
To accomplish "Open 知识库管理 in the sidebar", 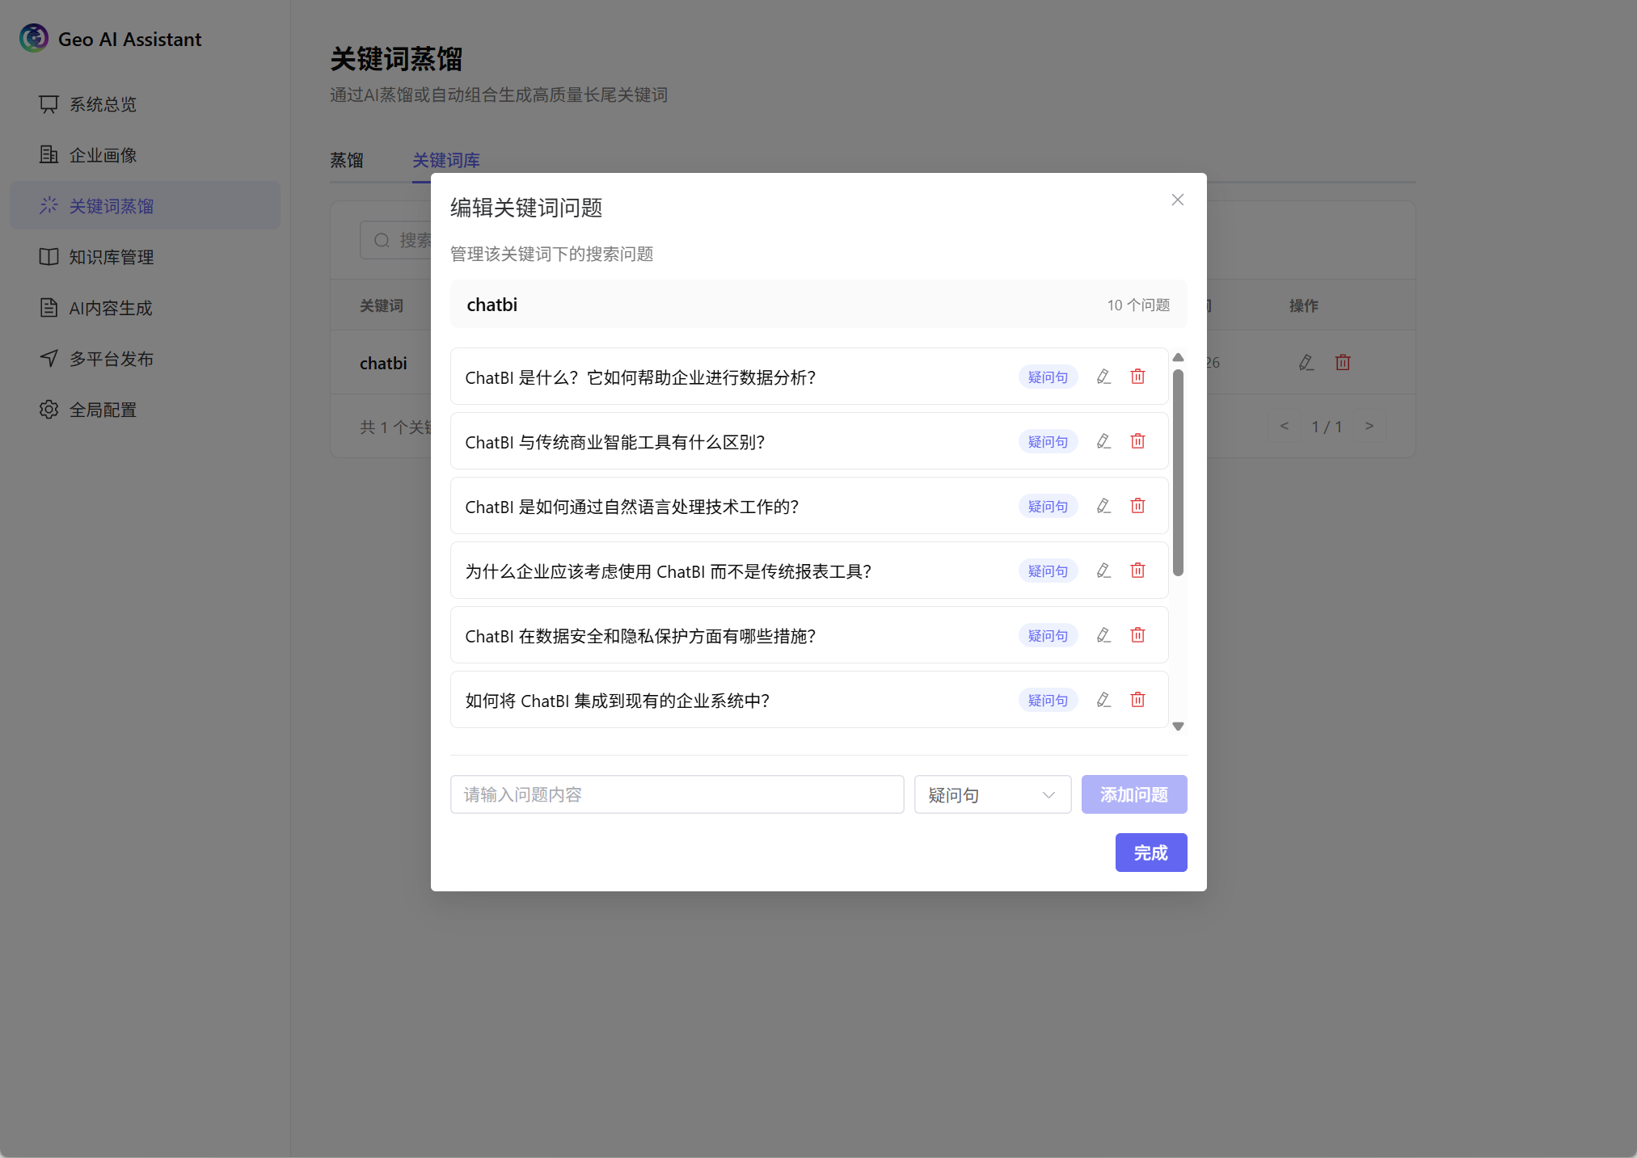I will [145, 257].
